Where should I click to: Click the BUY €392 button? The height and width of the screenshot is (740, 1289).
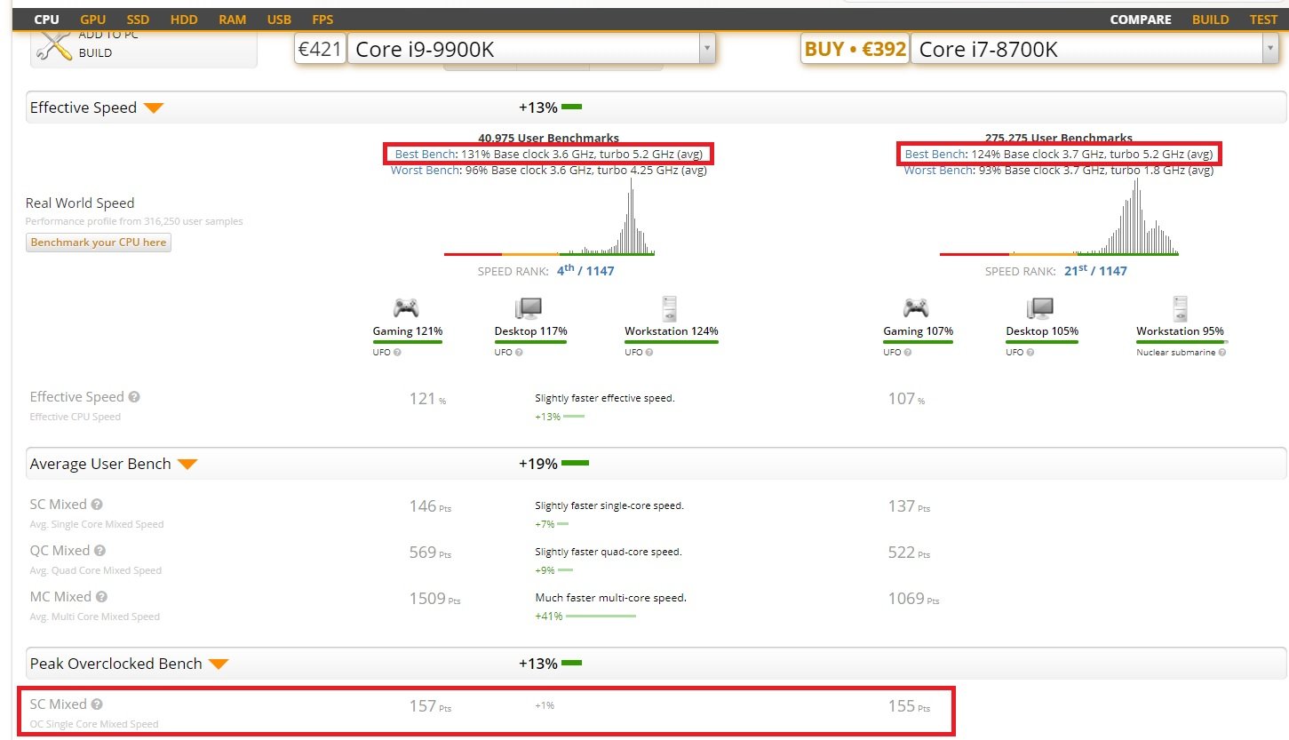pyautogui.click(x=855, y=49)
